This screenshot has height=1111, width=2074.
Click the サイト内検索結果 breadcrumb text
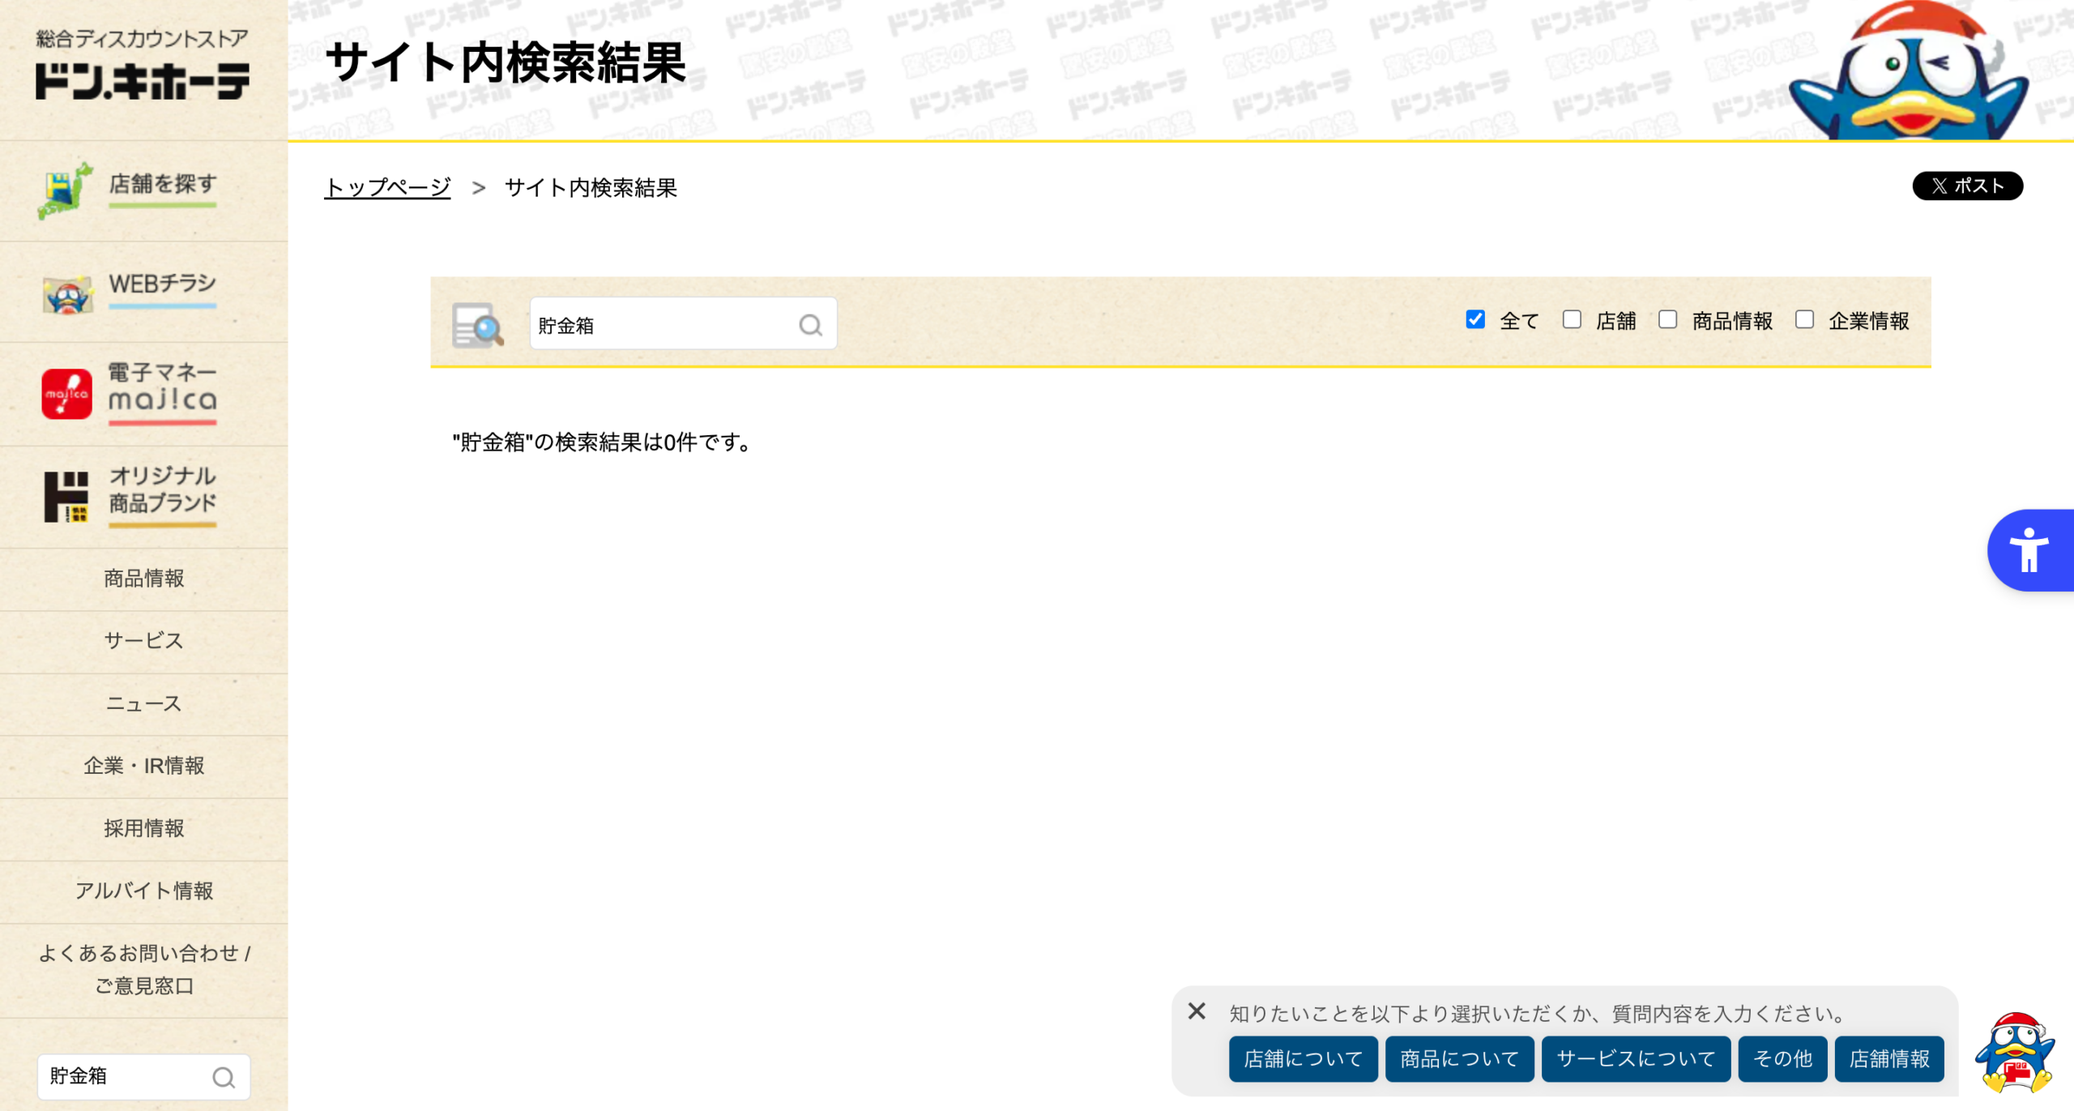click(591, 187)
